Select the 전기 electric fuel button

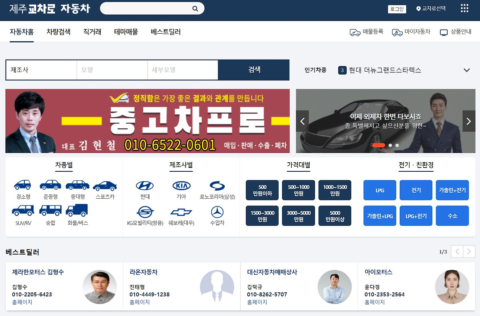click(416, 190)
